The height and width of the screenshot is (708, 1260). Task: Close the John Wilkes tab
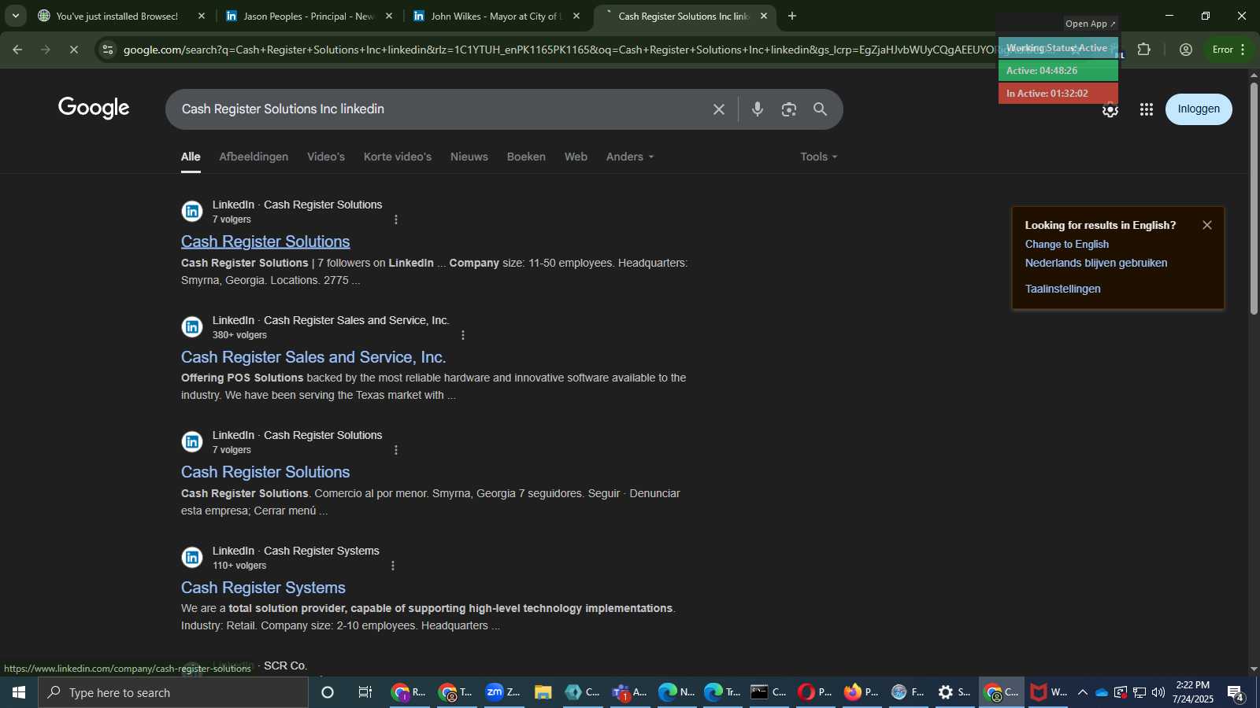(576, 16)
